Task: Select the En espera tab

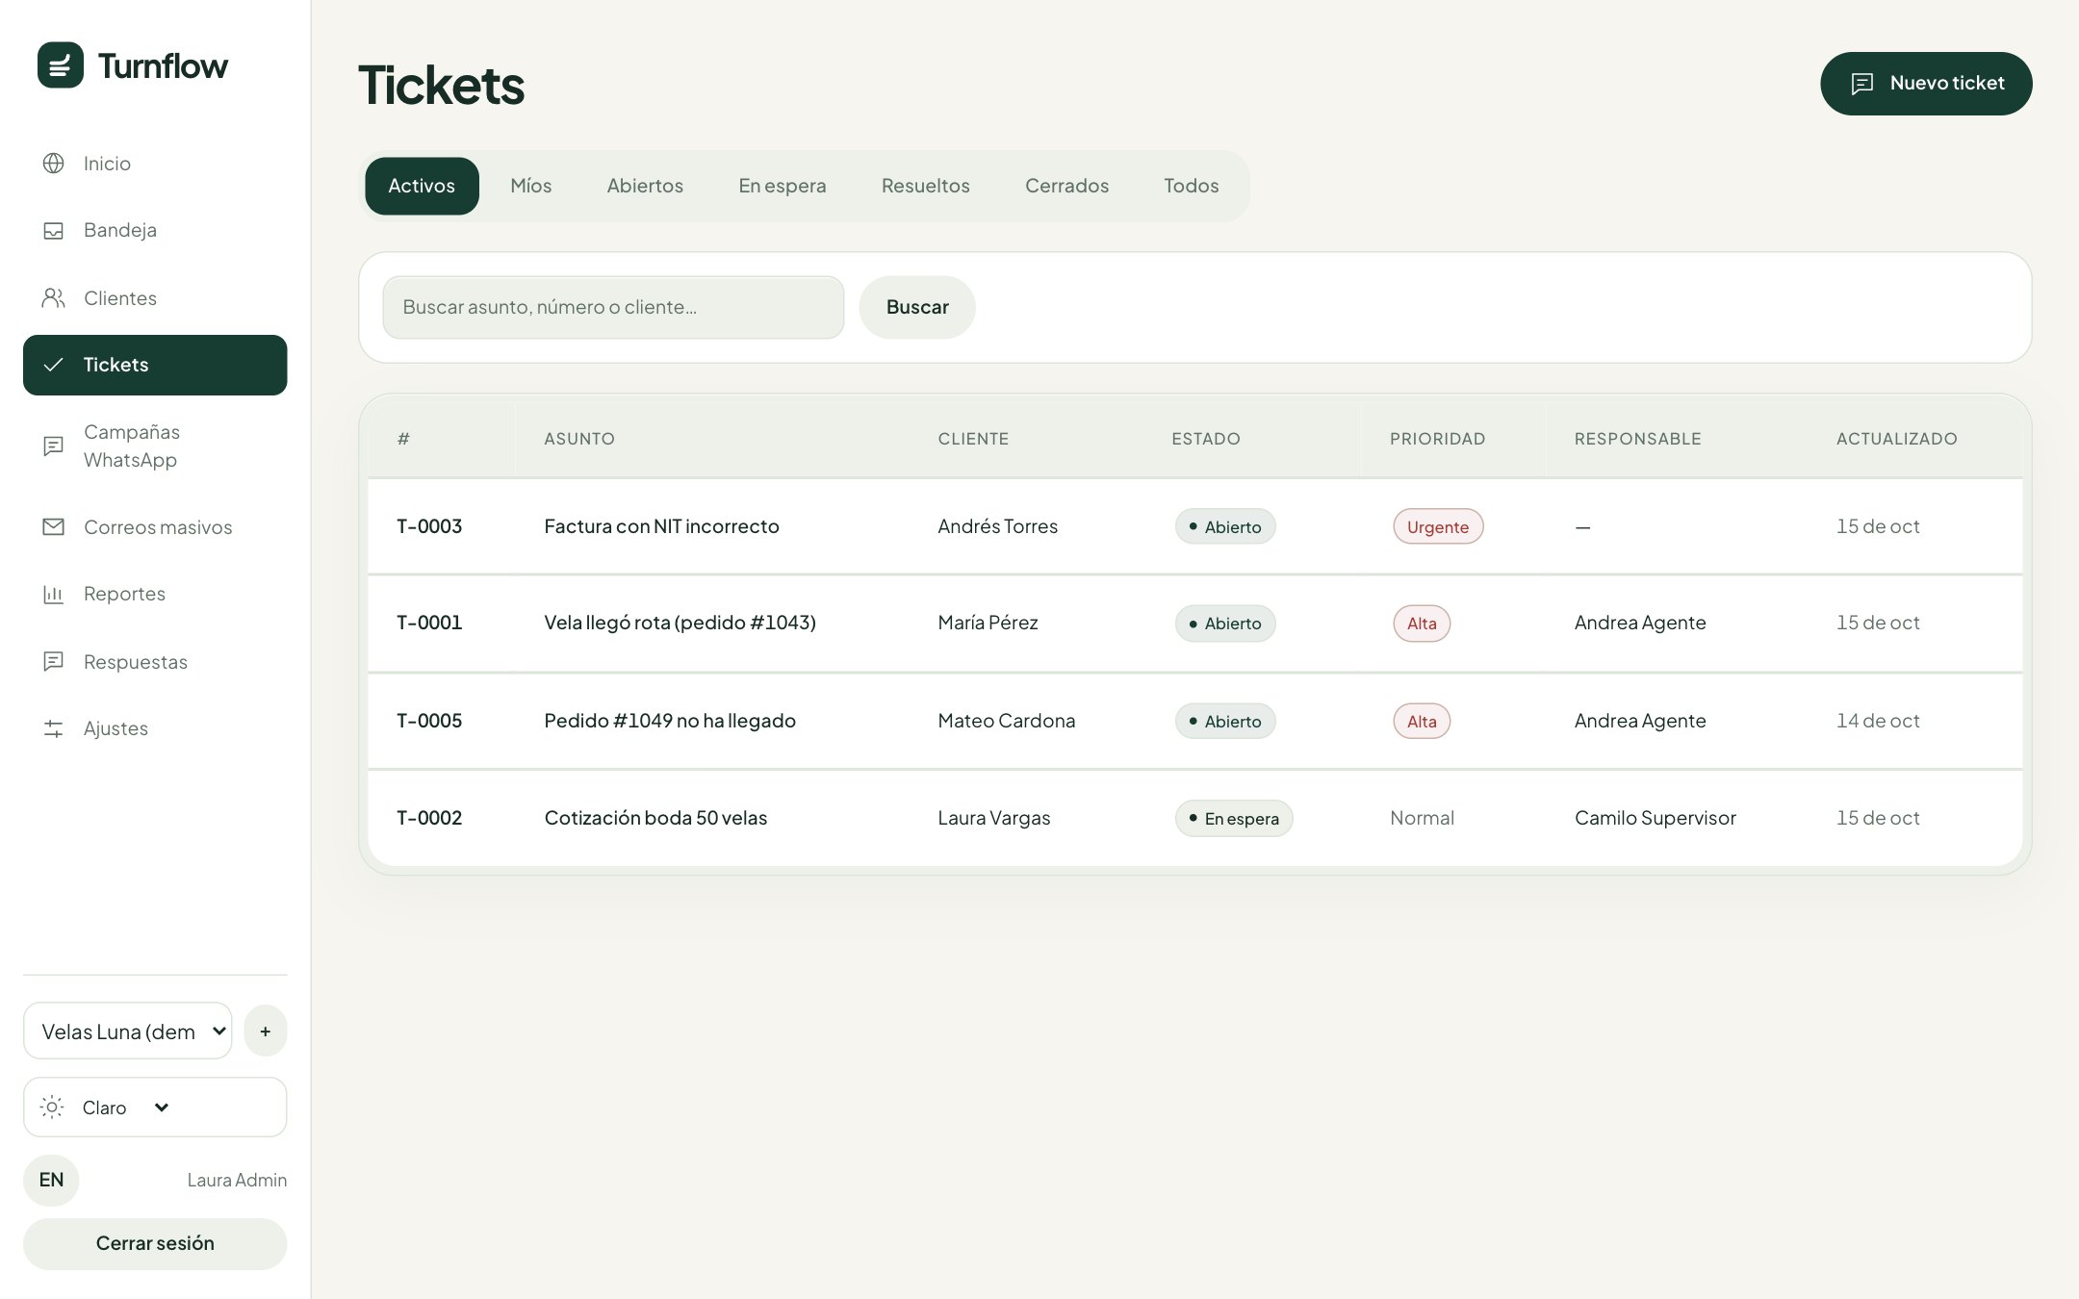Action: tap(783, 186)
